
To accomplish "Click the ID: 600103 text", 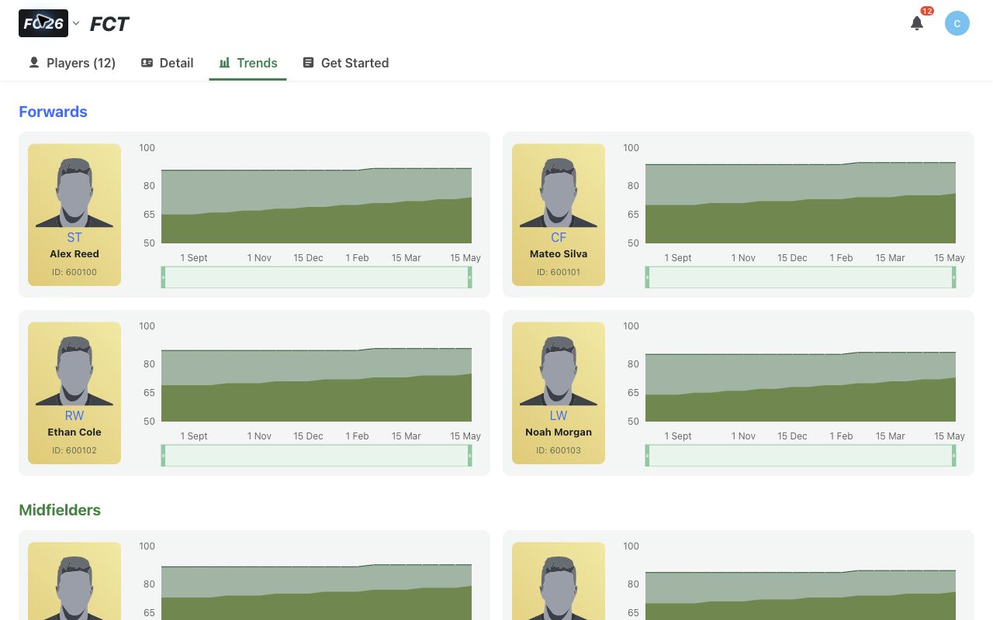I will [x=559, y=450].
